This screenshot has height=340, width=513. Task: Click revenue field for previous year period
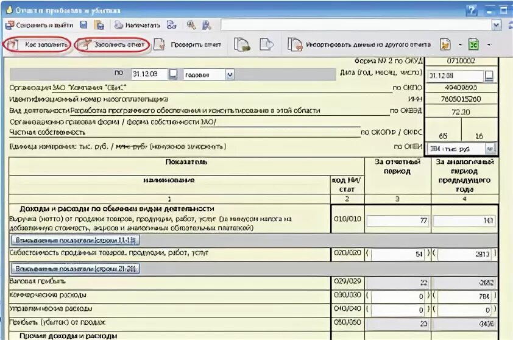[x=464, y=221]
